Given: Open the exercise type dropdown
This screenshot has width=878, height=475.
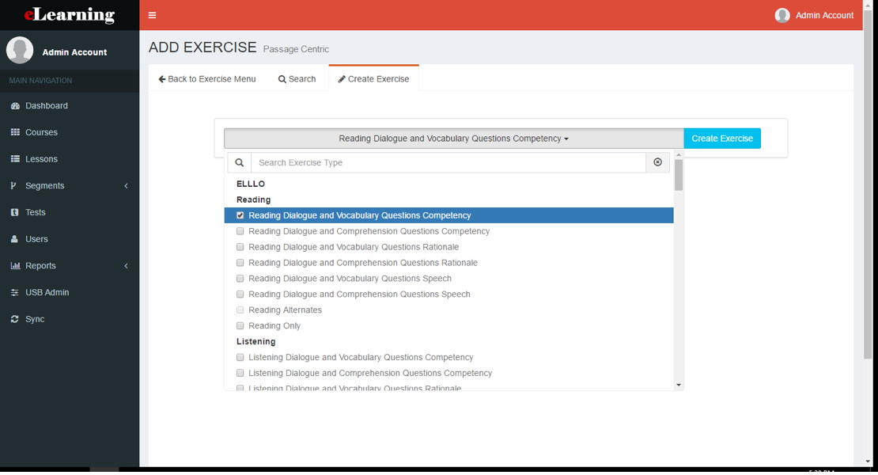Looking at the screenshot, I should [452, 138].
